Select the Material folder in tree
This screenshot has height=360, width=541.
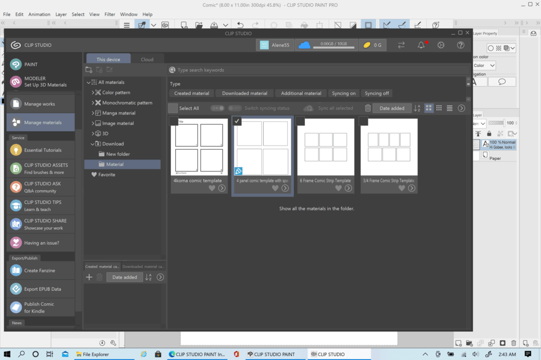tap(122, 164)
